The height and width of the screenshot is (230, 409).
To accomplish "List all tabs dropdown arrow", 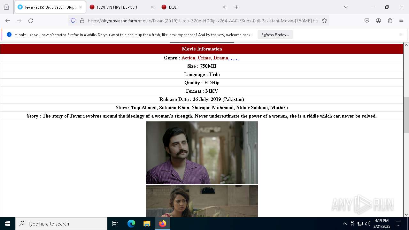I will [x=346, y=7].
